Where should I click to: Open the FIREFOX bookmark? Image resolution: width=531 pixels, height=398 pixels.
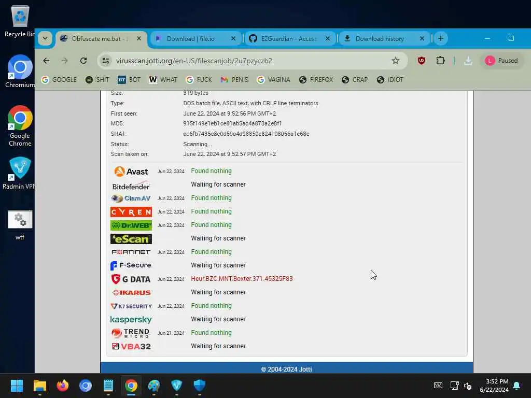316,79
